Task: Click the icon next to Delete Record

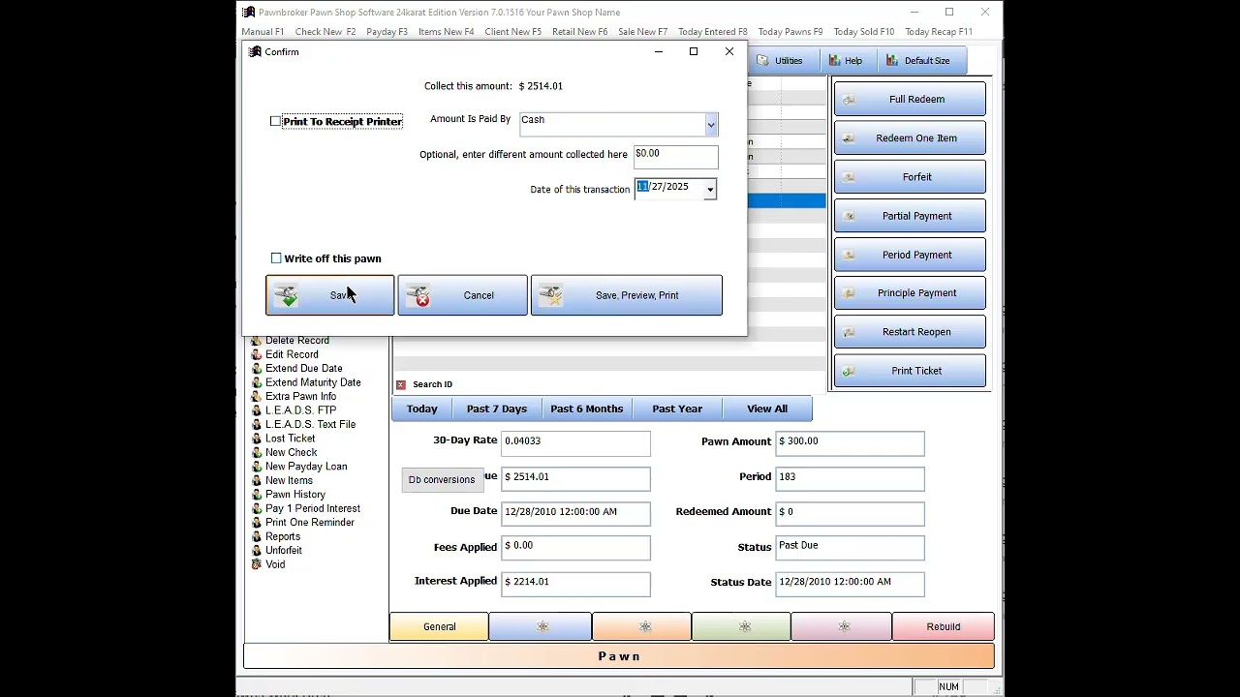Action: point(257,341)
